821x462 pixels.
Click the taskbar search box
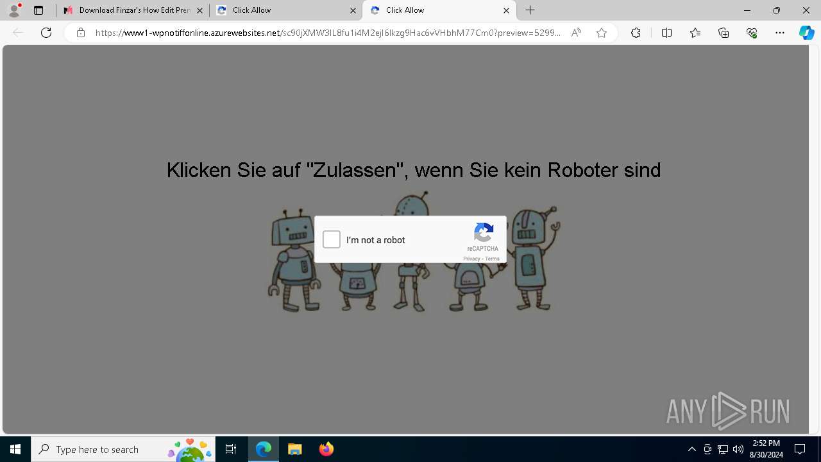(x=123, y=449)
